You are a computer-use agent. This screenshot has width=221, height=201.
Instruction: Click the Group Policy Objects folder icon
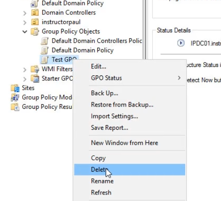(x=35, y=32)
